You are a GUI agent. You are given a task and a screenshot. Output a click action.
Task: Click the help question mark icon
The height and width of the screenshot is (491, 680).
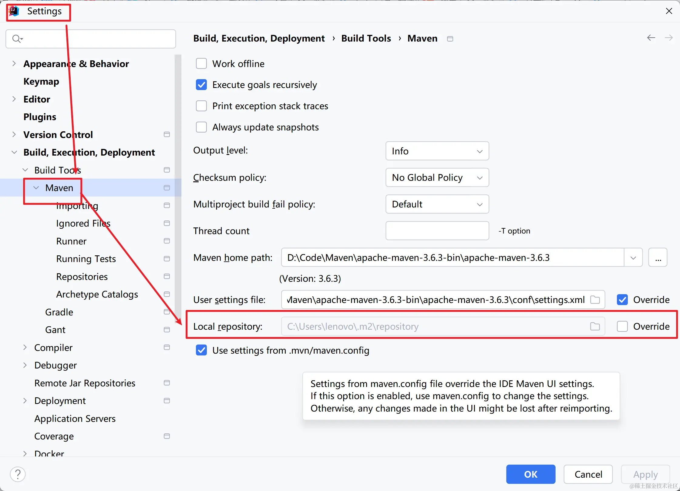click(x=18, y=474)
